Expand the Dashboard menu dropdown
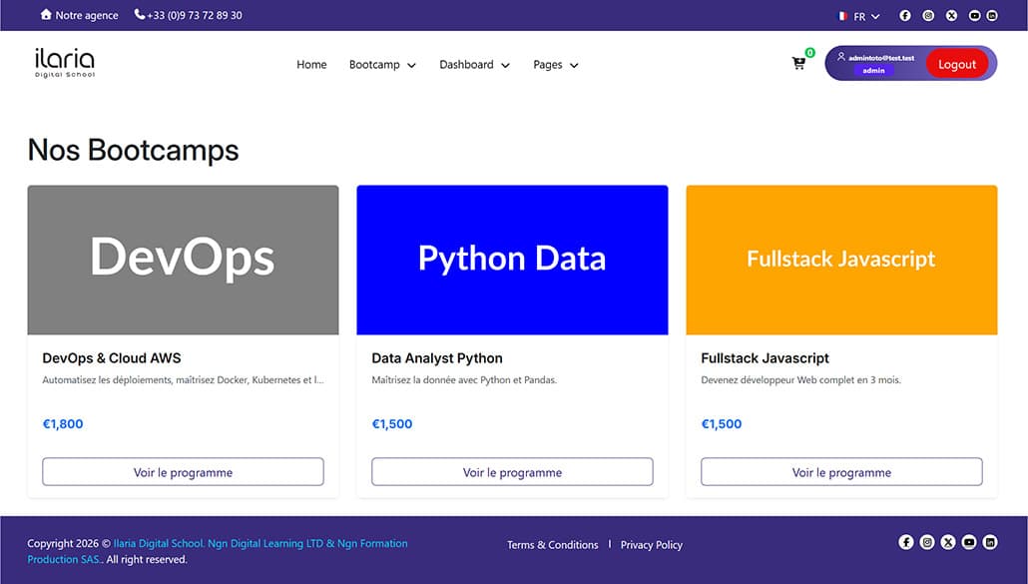Screen dimensions: 1028x584 474,65
